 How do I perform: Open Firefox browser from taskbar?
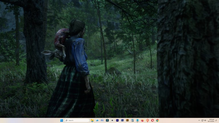(142, 120)
